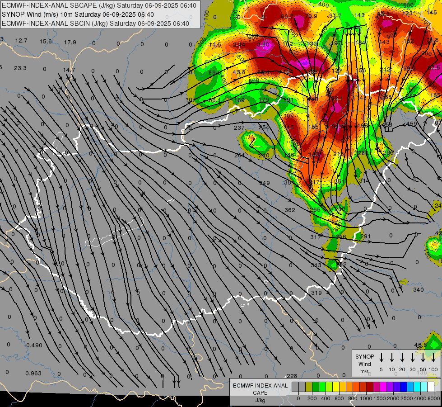Click the '4000' tick label on colorbar

click(420, 398)
